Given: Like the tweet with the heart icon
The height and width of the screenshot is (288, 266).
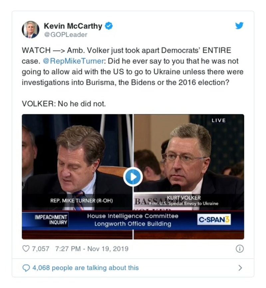Looking at the screenshot, I should tap(26, 249).
